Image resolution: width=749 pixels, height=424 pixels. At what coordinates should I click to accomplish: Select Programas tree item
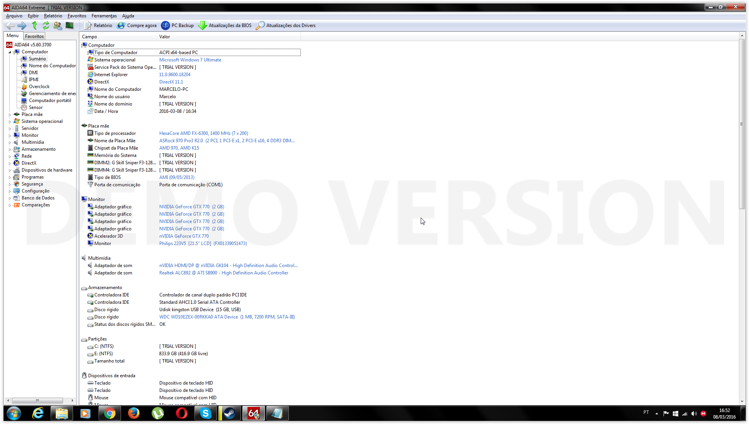click(32, 177)
